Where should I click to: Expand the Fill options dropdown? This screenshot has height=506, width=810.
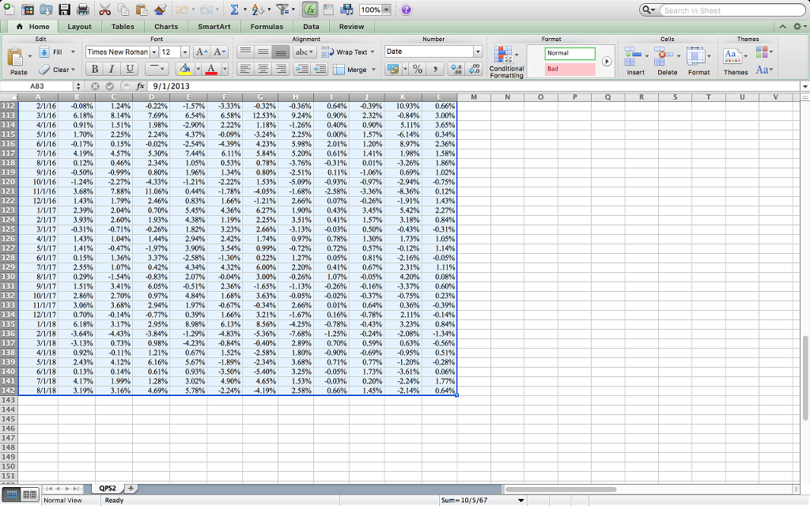coord(72,51)
